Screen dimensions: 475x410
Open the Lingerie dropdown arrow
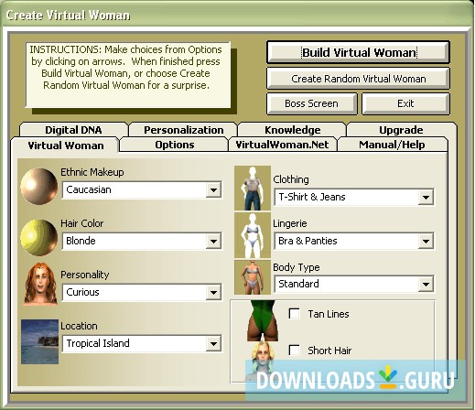coord(426,242)
